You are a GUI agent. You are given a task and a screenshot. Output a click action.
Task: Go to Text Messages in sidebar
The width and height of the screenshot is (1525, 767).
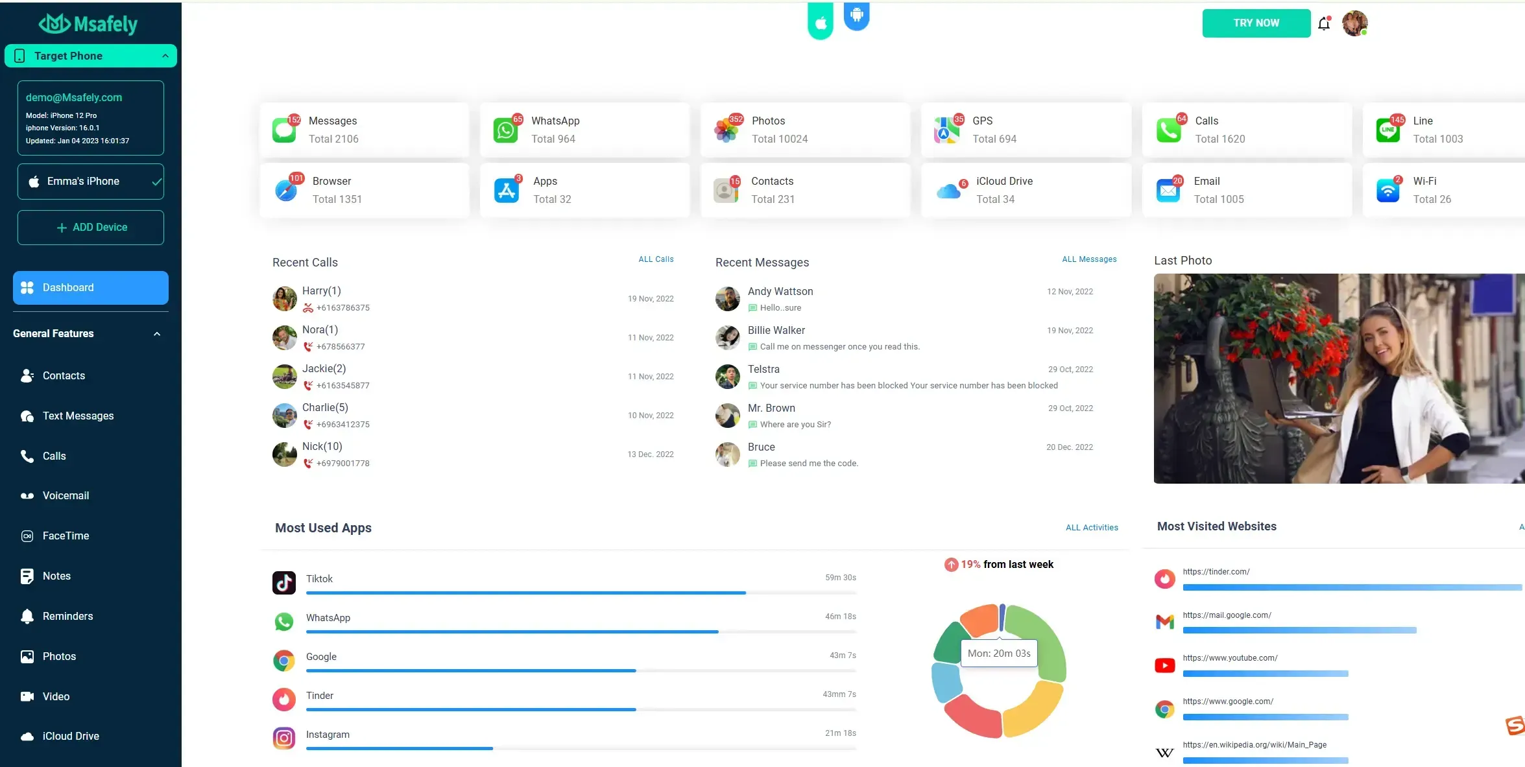[78, 416]
